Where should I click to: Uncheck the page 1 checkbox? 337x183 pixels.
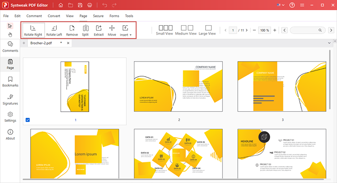[28, 120]
